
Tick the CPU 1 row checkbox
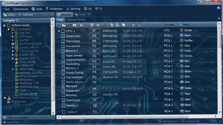(63, 31)
